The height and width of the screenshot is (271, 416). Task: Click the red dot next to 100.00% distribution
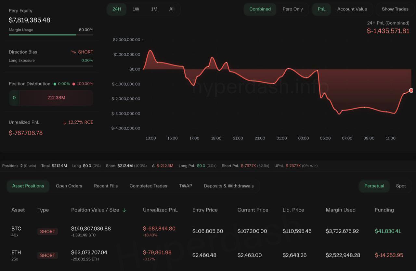74,84
